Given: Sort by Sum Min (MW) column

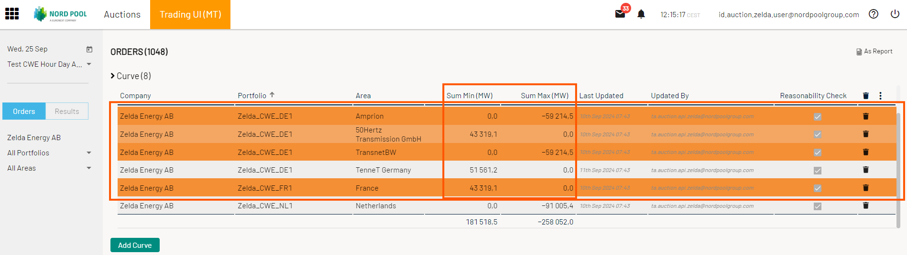Looking at the screenshot, I should pos(470,96).
